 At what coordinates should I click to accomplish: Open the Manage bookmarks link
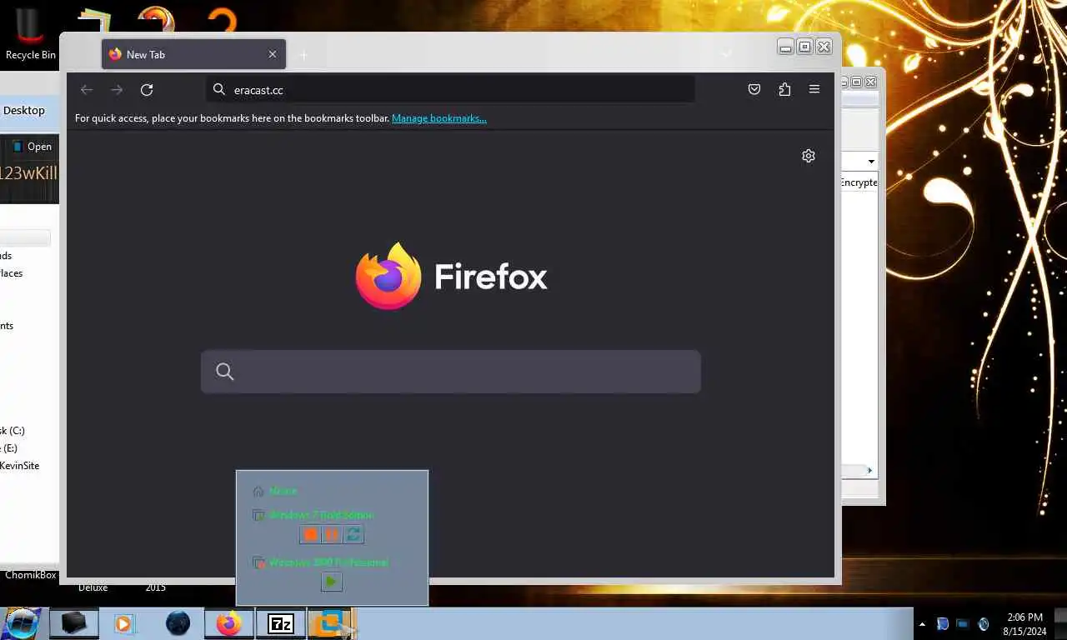pos(439,118)
